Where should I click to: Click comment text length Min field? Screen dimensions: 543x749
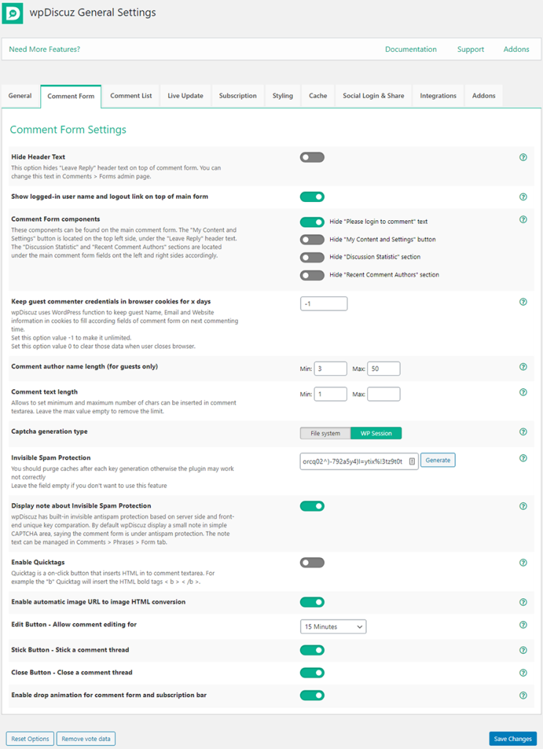coord(330,394)
